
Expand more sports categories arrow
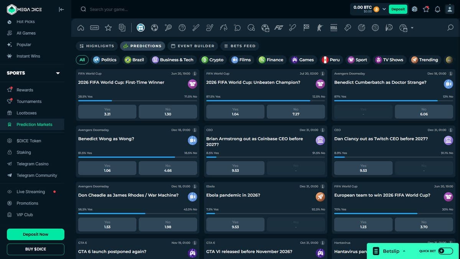tap(412, 28)
